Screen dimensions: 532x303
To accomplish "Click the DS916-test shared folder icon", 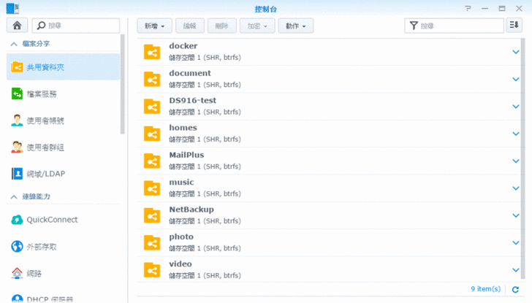I will [x=152, y=107].
